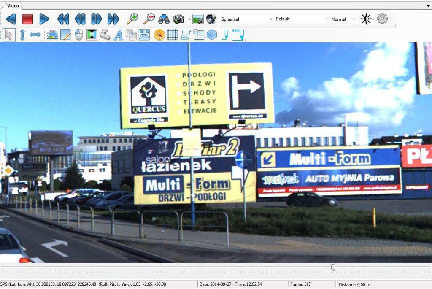Click the Distance: 0,00 m status entry
The image size is (432, 289).
[354, 284]
